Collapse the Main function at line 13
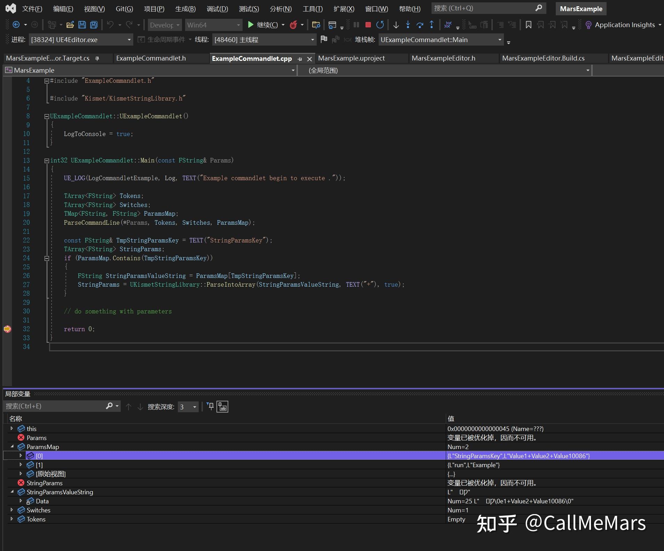 point(47,161)
